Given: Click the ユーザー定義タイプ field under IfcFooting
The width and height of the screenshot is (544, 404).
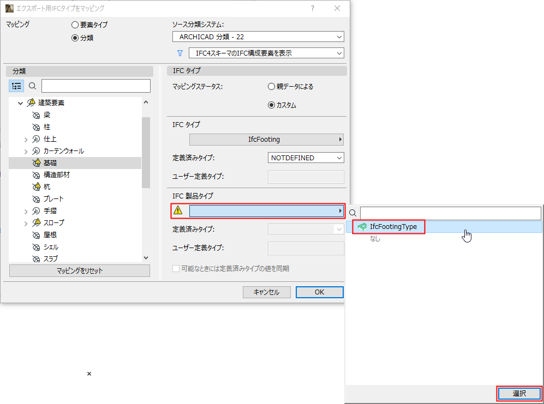Looking at the screenshot, I should click(306, 177).
